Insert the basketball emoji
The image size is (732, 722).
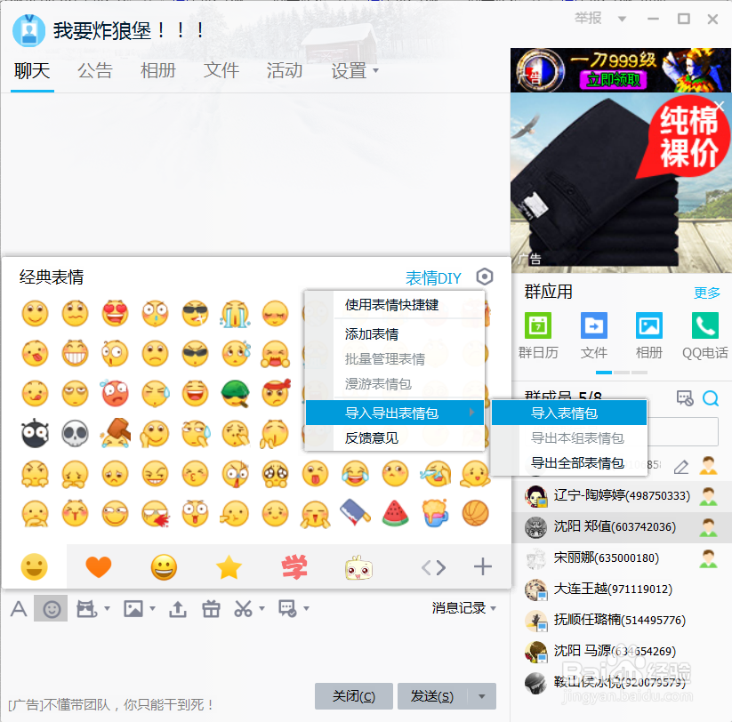[x=475, y=513]
